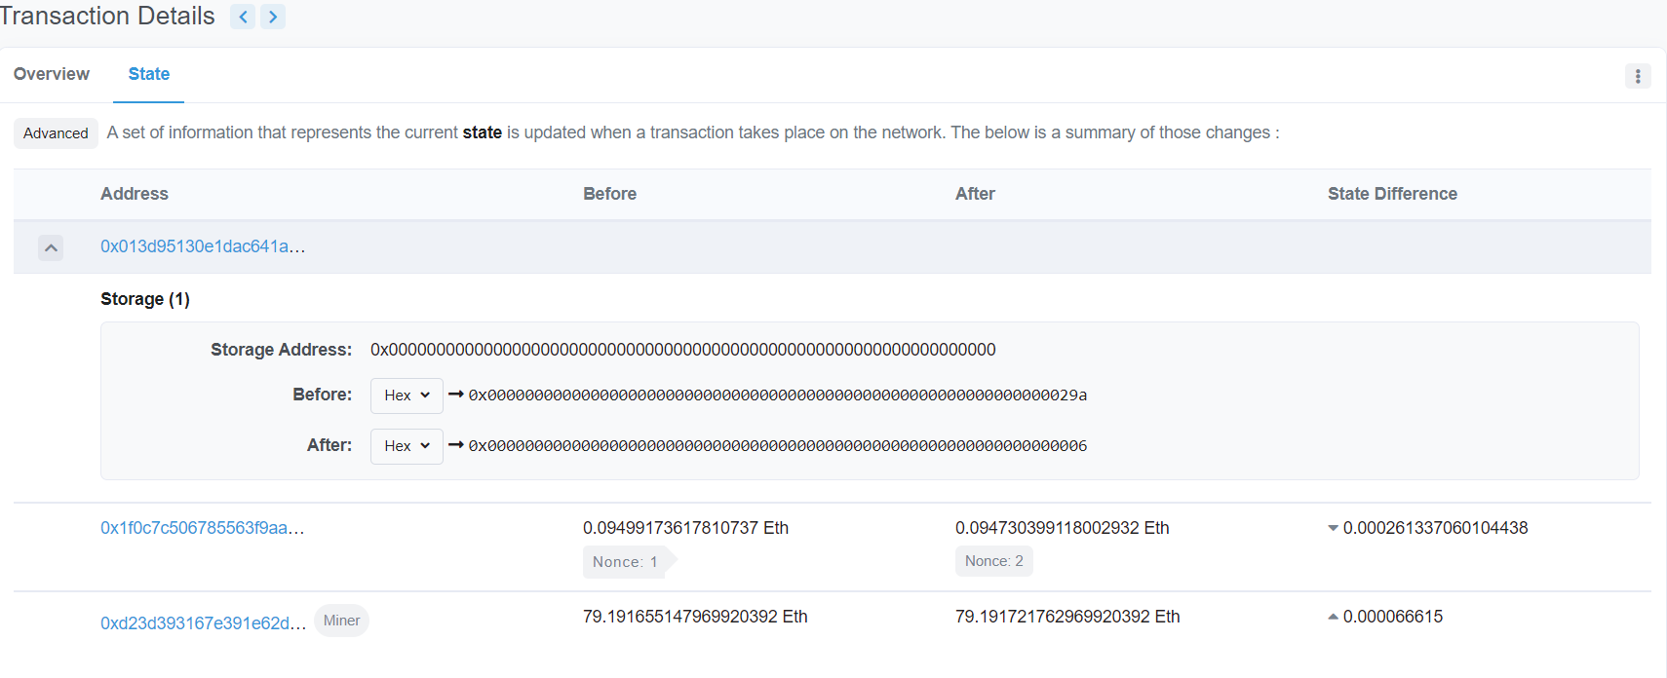Viewport: 1667px width, 678px height.
Task: Click the Advanced button
Action: click(x=56, y=133)
